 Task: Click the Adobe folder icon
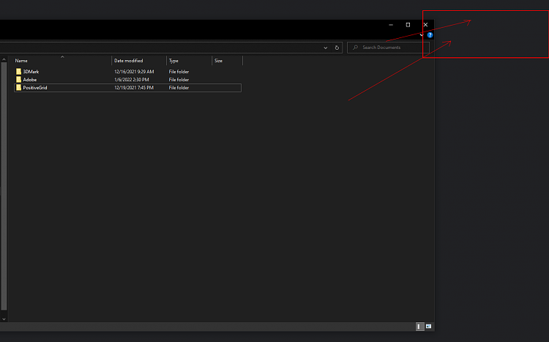[19, 80]
